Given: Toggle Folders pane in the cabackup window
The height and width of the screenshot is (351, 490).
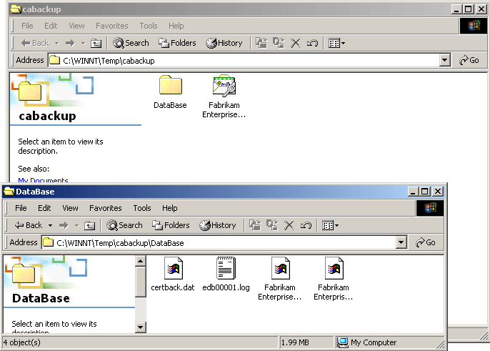Looking at the screenshot, I should pyautogui.click(x=177, y=43).
